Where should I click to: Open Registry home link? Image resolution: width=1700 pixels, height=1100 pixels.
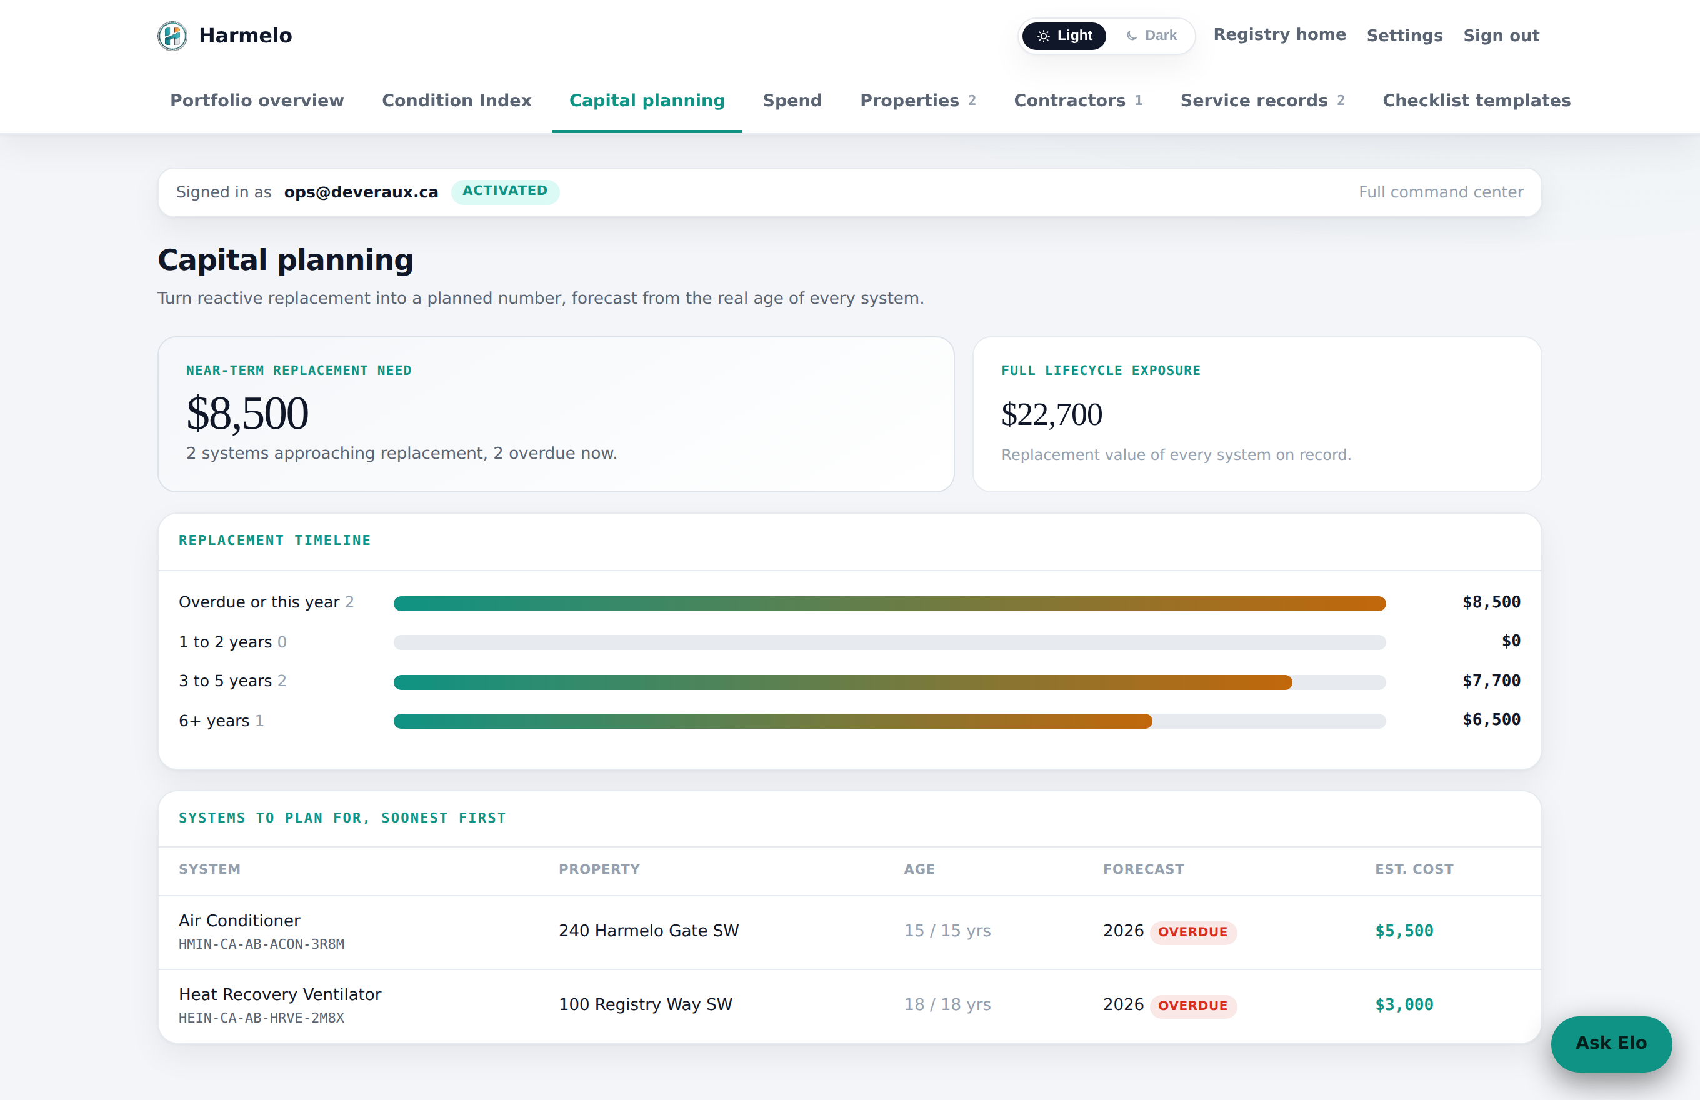click(x=1279, y=34)
